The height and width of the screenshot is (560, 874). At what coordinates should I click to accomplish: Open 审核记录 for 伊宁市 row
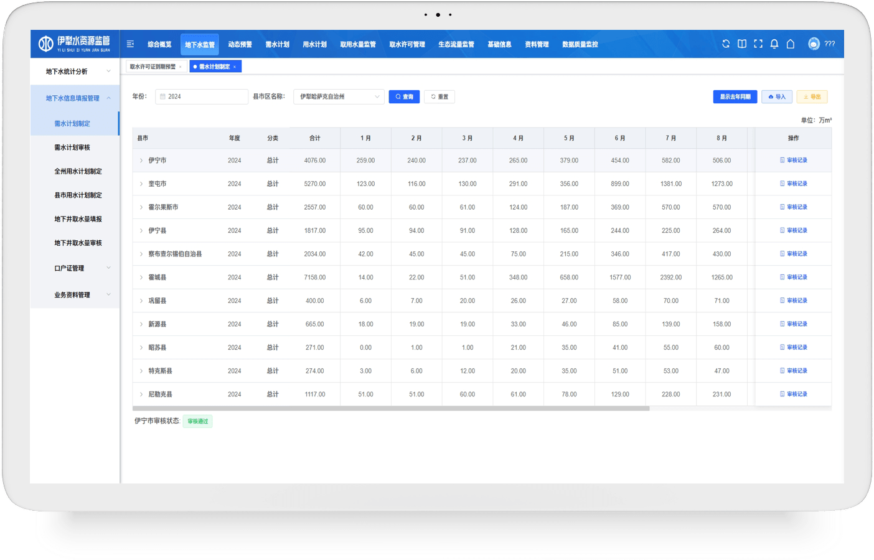[x=794, y=161]
